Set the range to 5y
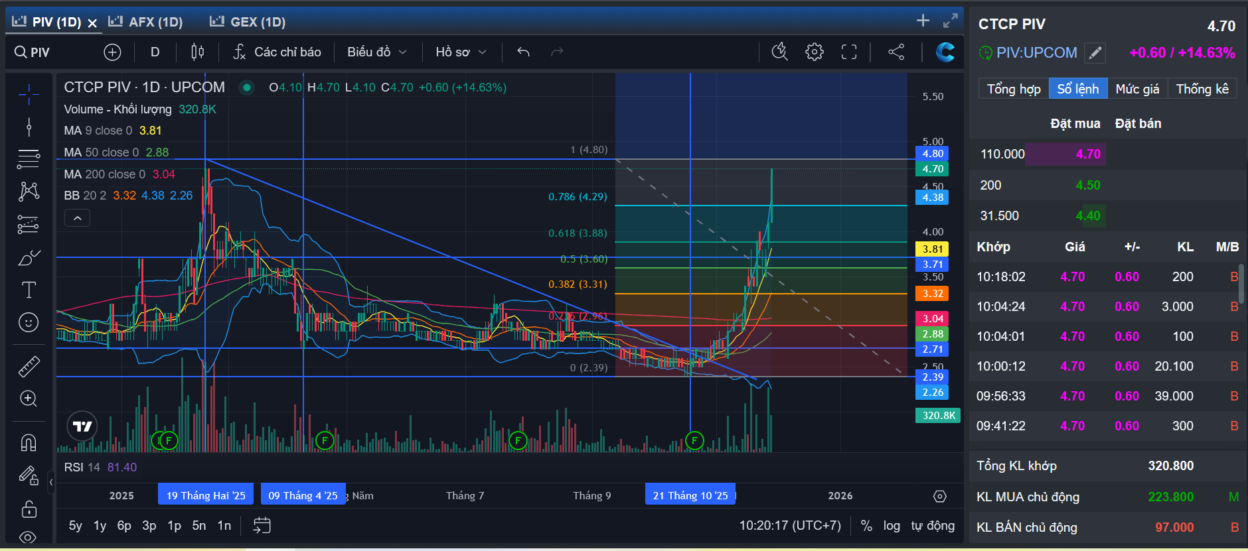1248x551 pixels. tap(76, 526)
